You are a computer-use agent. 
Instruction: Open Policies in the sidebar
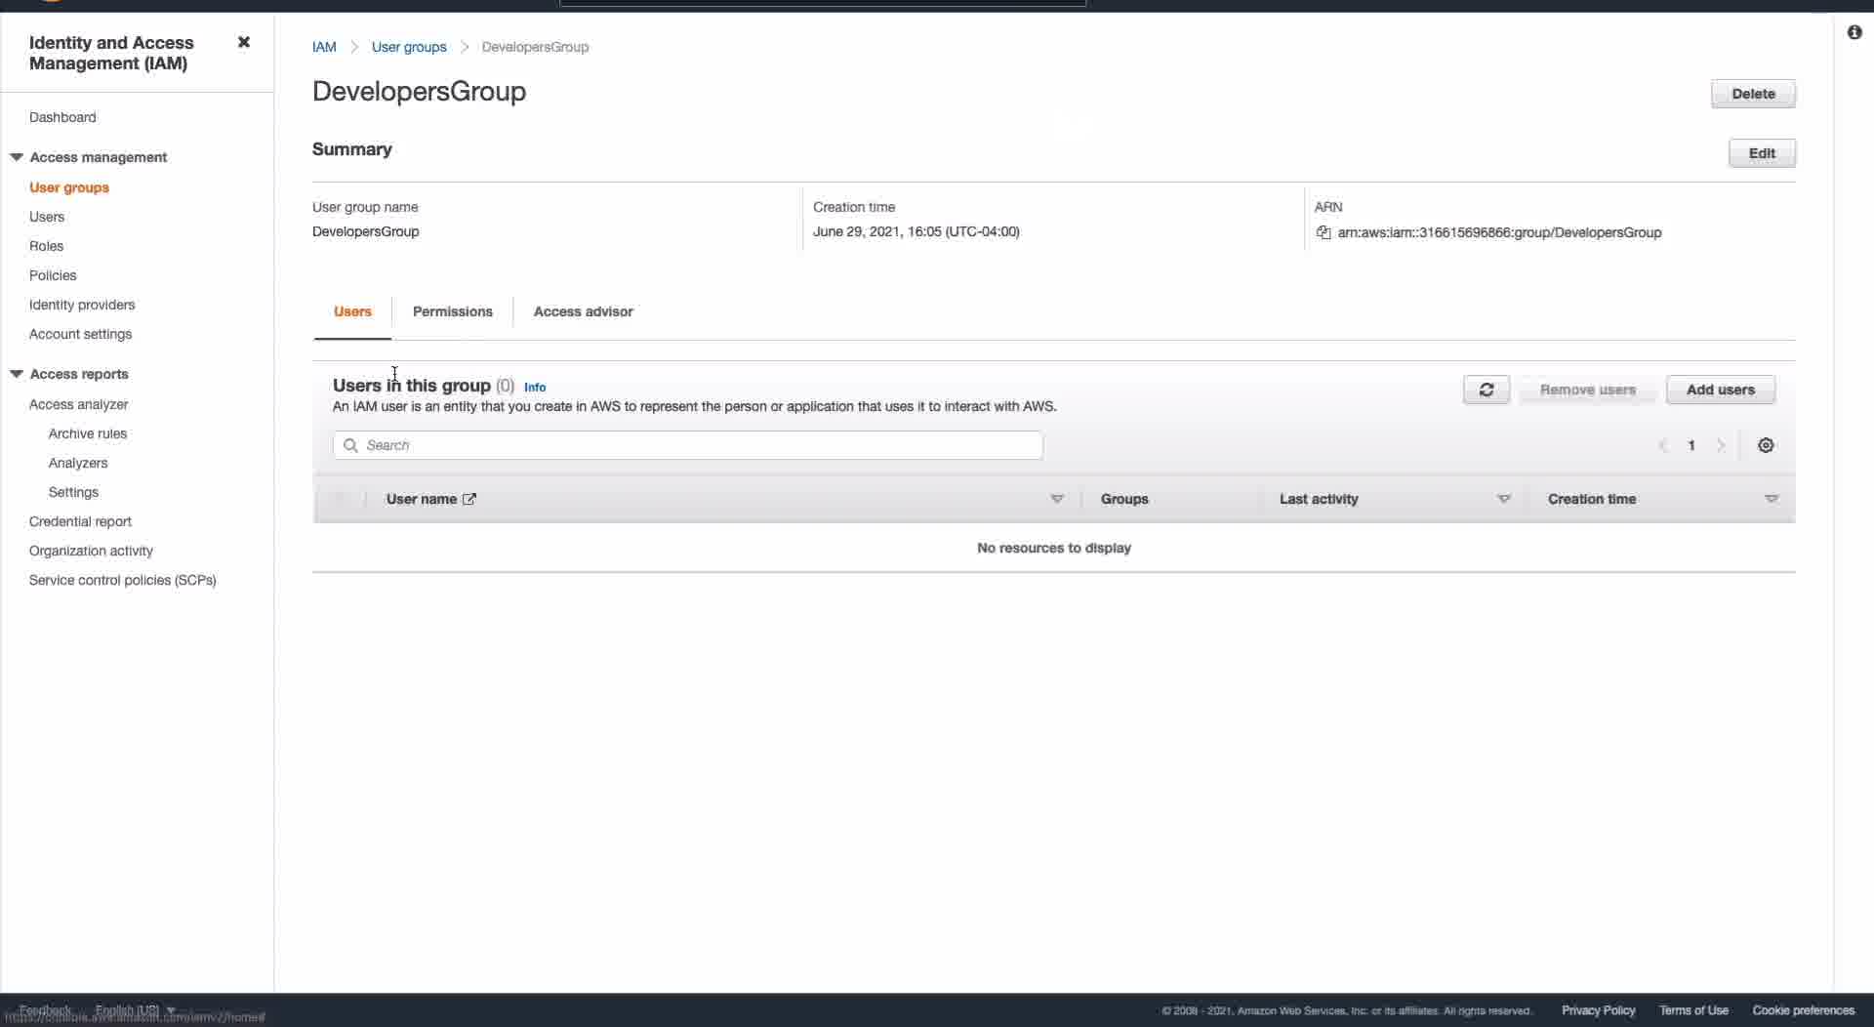coord(53,275)
